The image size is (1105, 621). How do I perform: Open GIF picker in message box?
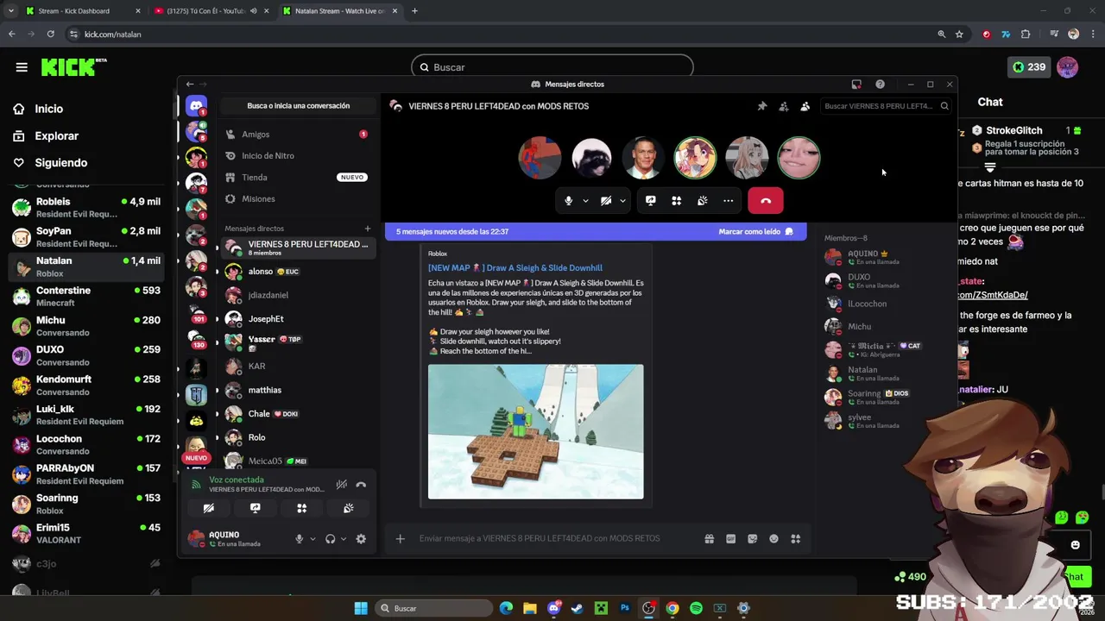click(x=731, y=539)
